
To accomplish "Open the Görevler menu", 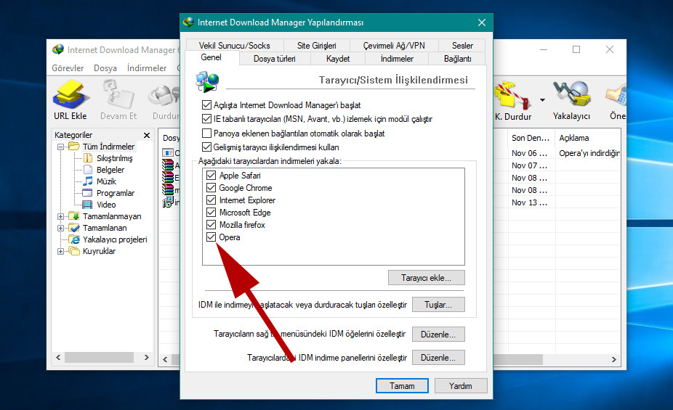I will click(x=68, y=68).
